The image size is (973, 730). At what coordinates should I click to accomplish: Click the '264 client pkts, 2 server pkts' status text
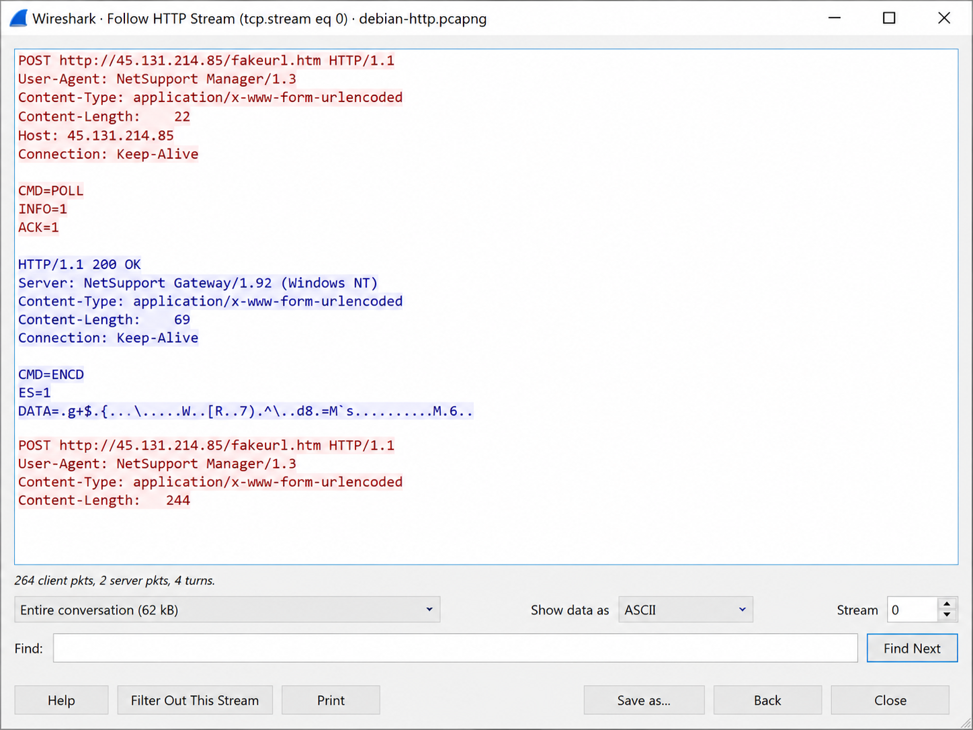115,580
